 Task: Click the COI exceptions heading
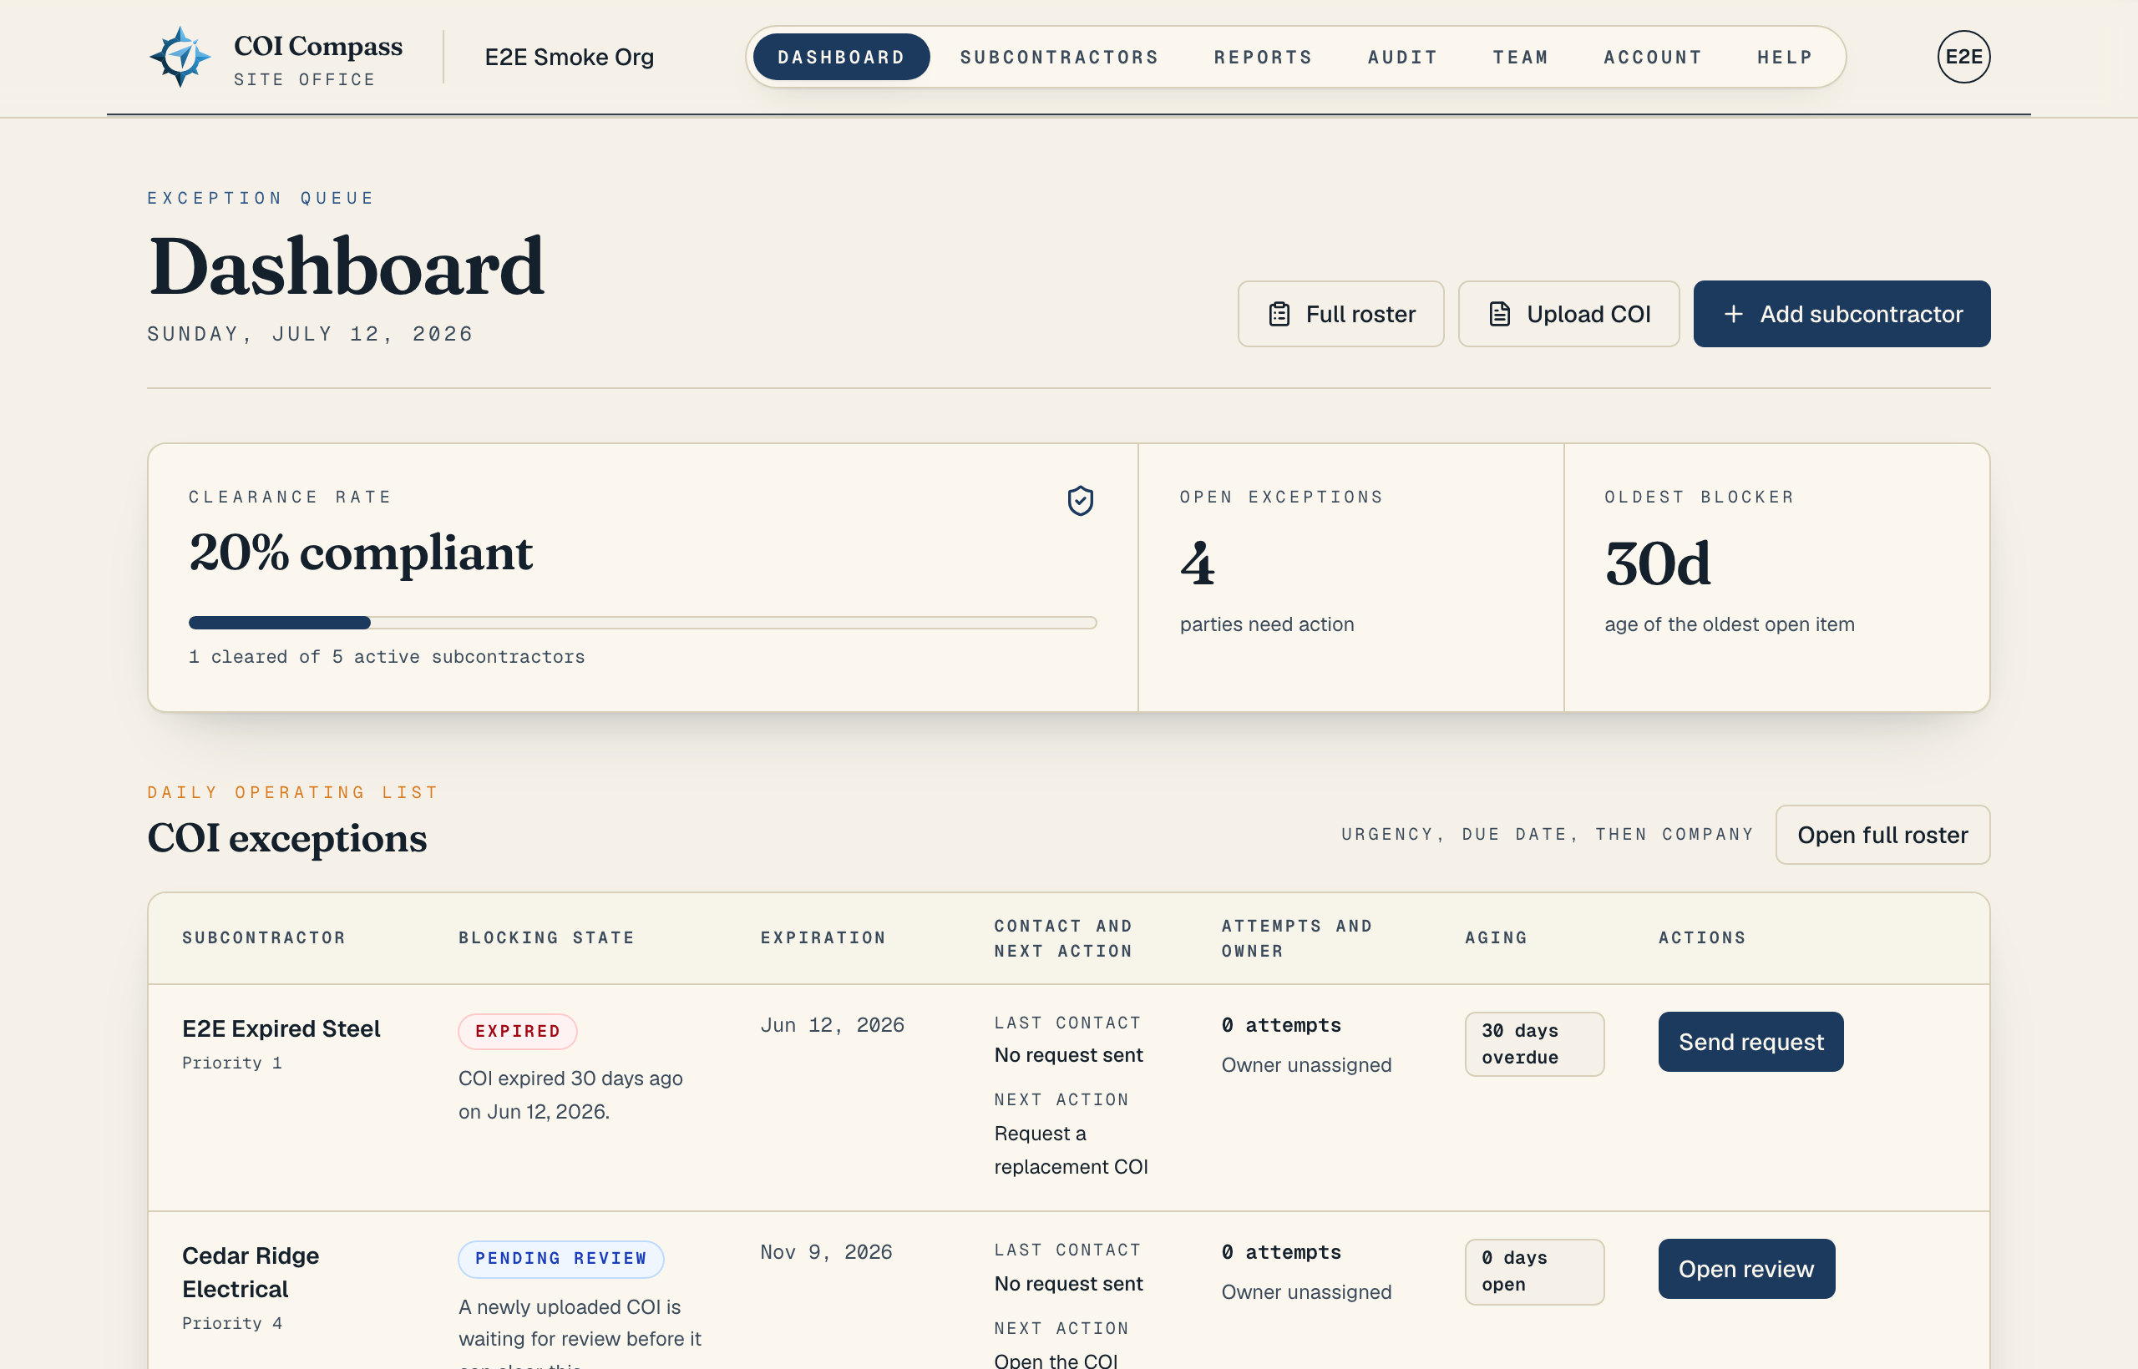click(x=286, y=838)
